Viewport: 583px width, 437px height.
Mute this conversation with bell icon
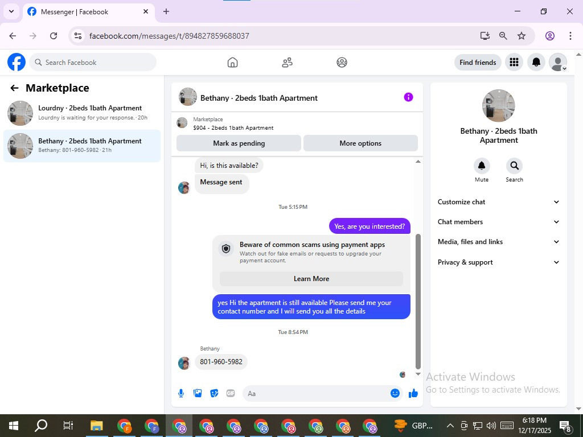pyautogui.click(x=482, y=166)
